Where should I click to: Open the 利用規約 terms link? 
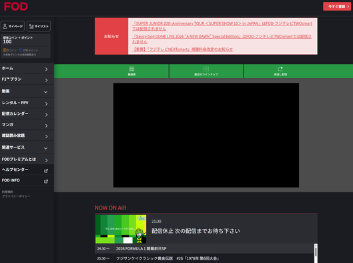(7, 192)
